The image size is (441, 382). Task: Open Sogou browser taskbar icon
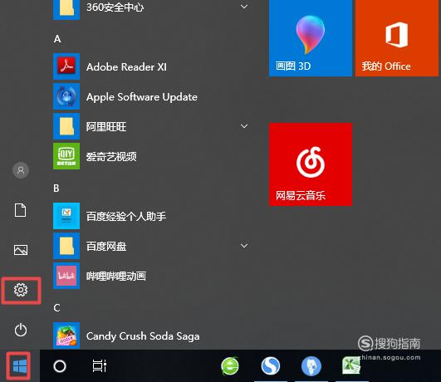pos(270,366)
